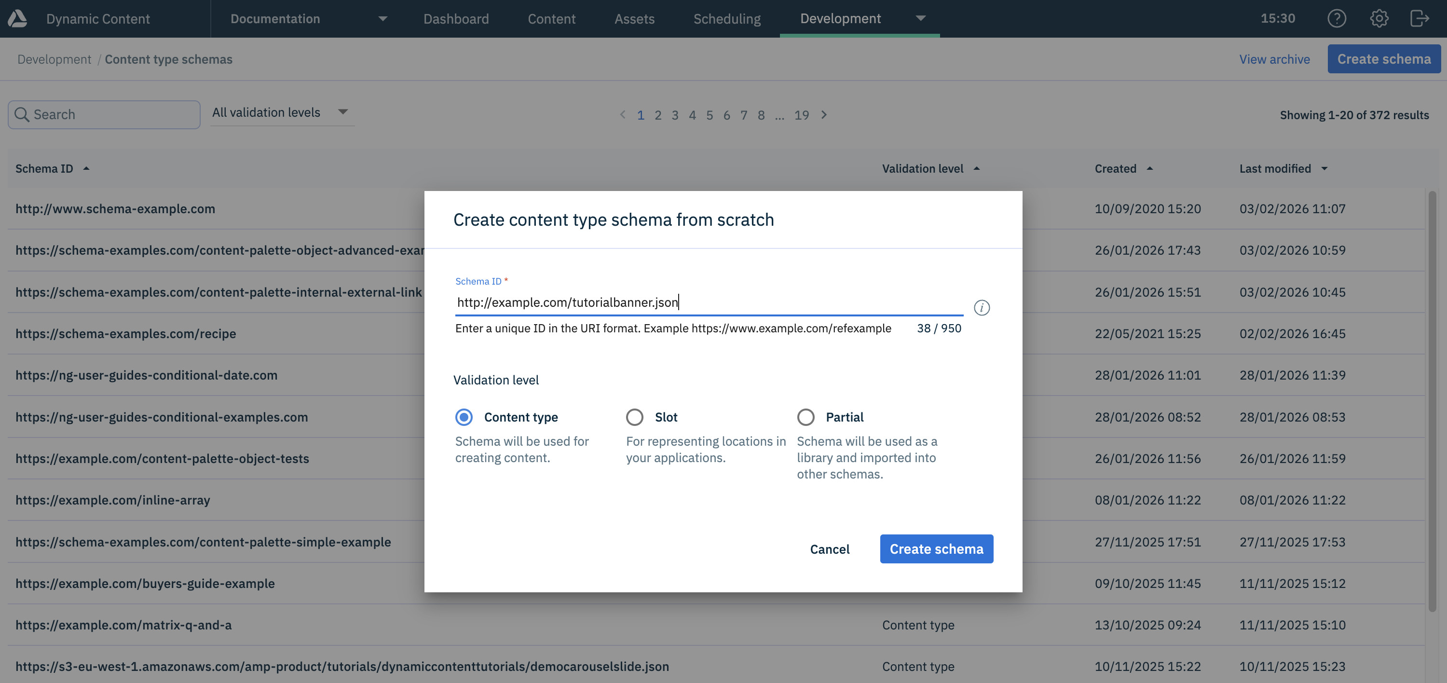Click the Development breadcrumb link
1447x683 pixels.
pos(54,59)
